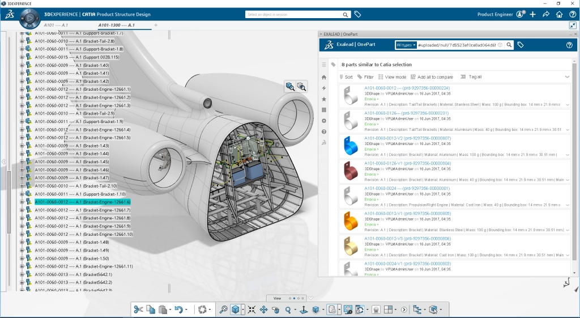
Task: Click the hamburger menu in OnePart sidebar
Action: click(324, 65)
